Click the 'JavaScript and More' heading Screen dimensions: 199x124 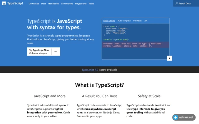(x=50, y=96)
